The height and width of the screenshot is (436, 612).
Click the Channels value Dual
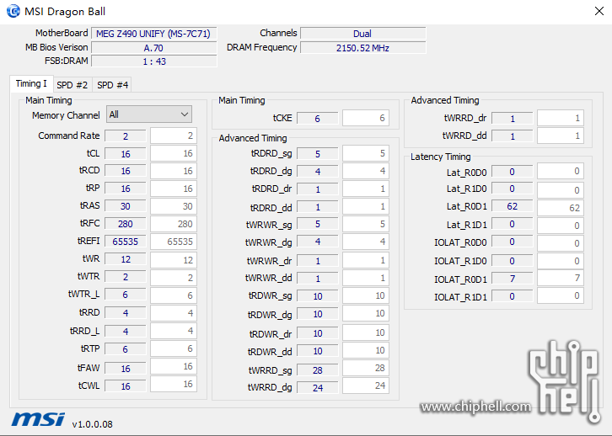[x=362, y=34]
